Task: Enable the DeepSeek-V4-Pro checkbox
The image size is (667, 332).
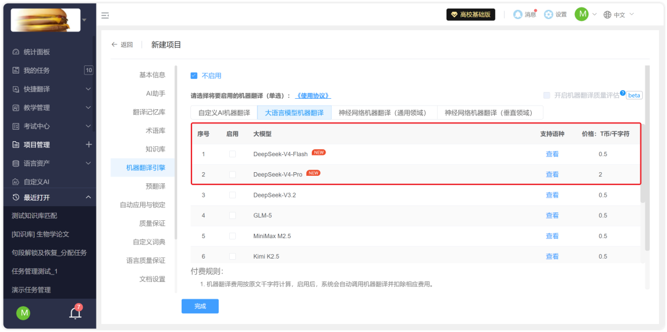Action: click(x=232, y=174)
